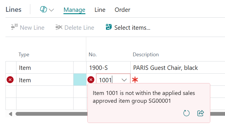225x129 pixels.
Task: Click Select items... button
Action: (x=128, y=27)
